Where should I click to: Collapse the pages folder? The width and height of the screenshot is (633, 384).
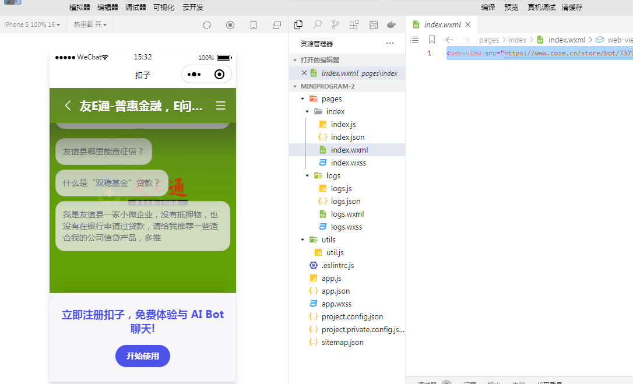tap(303, 99)
